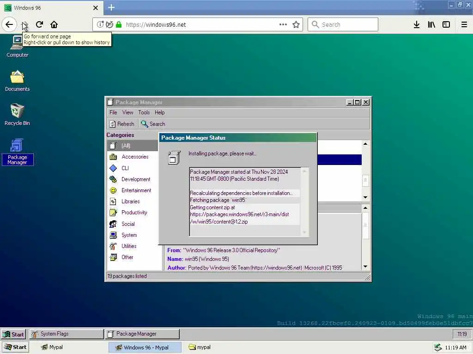Click the Windows 96 tray clock 11:19
This screenshot has width=473, height=354.
click(462, 334)
